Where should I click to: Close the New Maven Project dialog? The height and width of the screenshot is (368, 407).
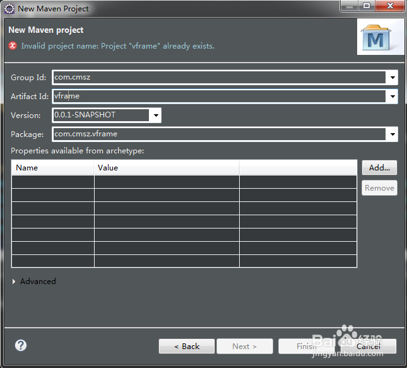point(390,6)
